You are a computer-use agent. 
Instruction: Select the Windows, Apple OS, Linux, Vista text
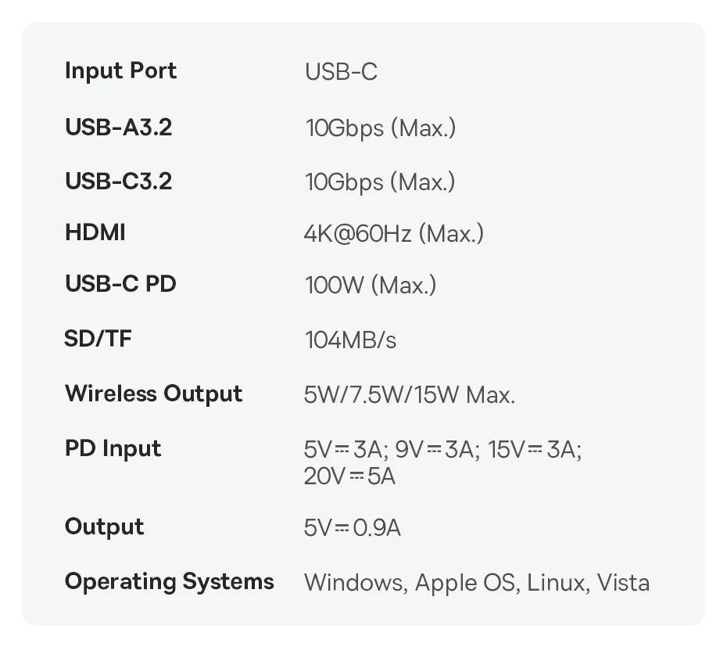point(477,583)
